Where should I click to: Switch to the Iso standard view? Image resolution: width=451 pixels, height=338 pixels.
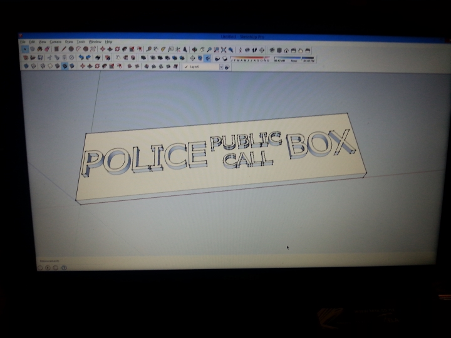[x=272, y=50]
